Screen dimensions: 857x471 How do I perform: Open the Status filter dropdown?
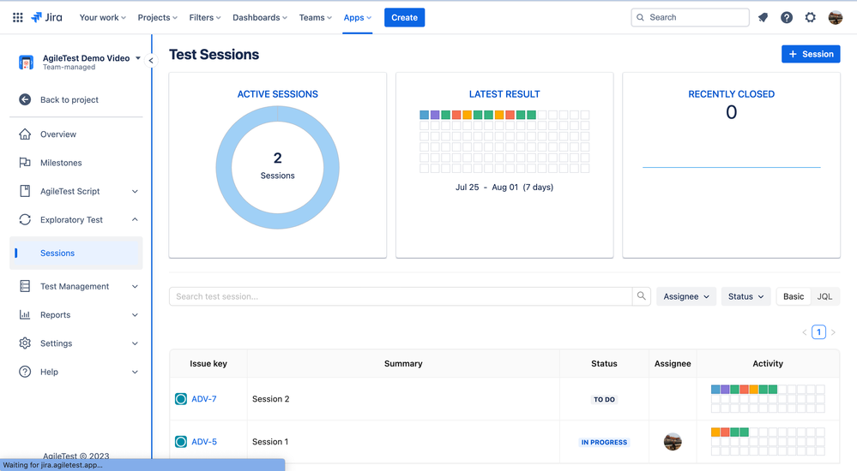tap(746, 296)
